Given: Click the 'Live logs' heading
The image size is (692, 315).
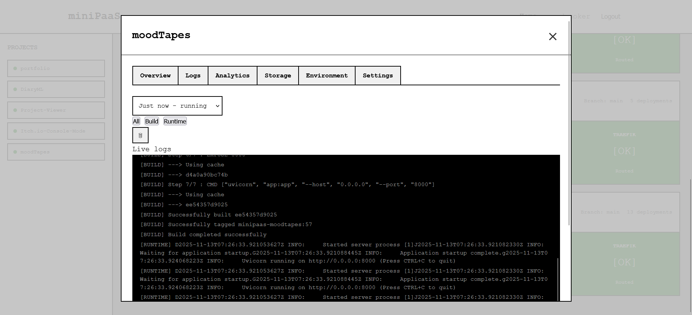Looking at the screenshot, I should click(x=152, y=149).
